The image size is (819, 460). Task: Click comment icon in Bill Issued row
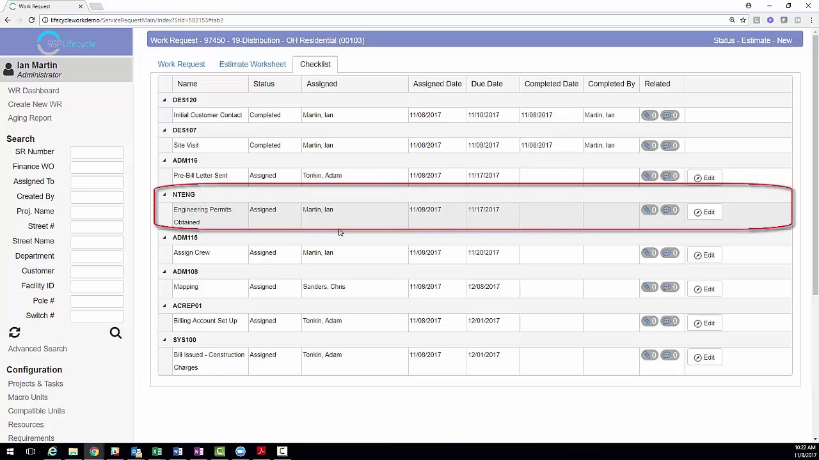point(670,355)
